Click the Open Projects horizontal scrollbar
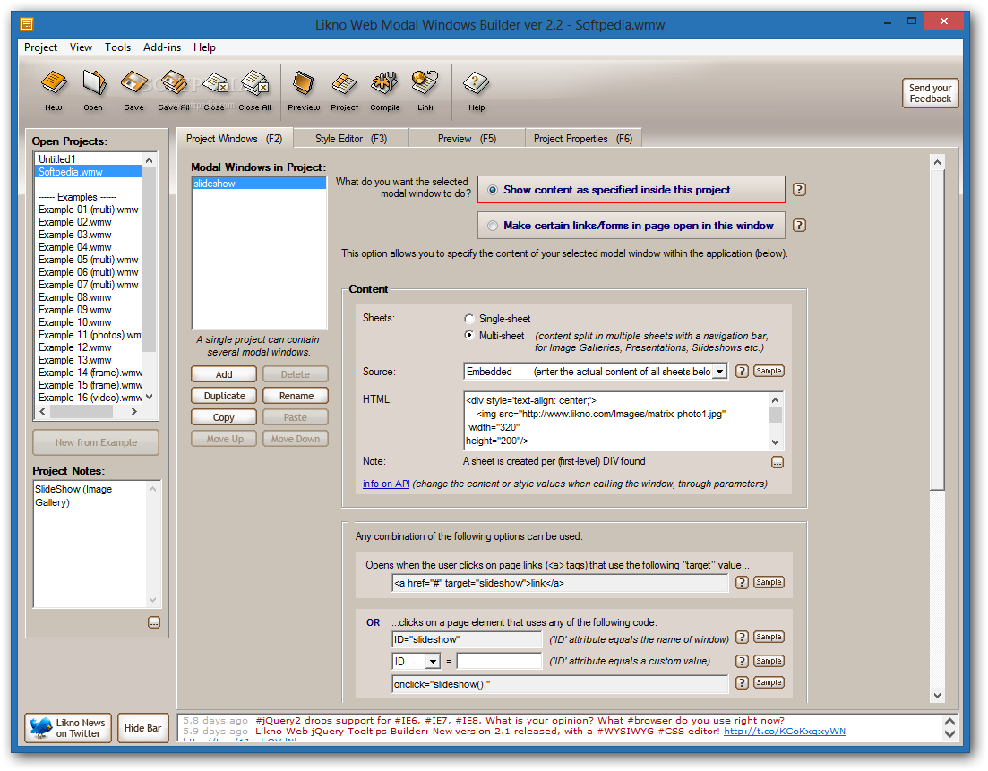 [x=88, y=411]
